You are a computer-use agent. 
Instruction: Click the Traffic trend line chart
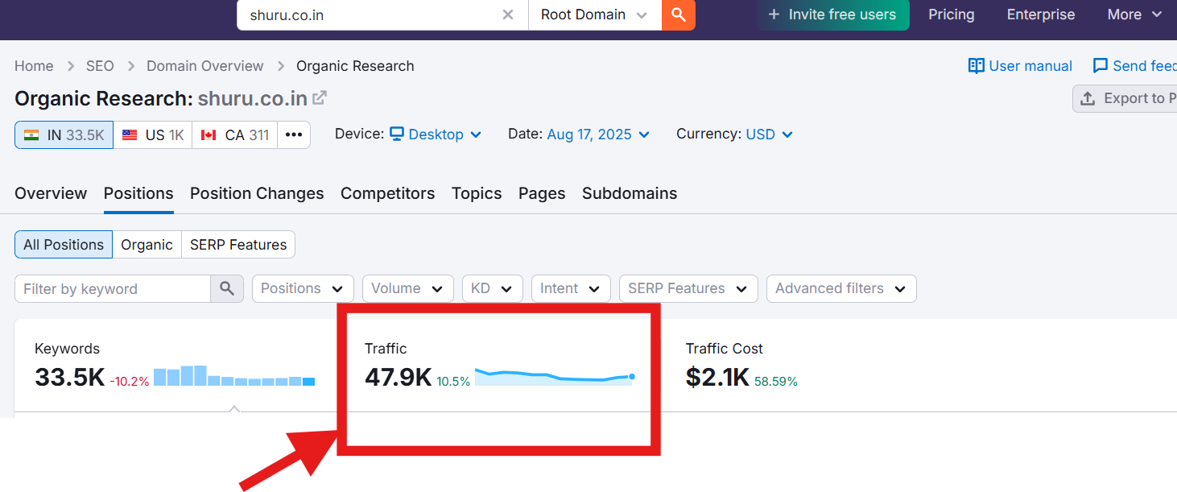[555, 377]
